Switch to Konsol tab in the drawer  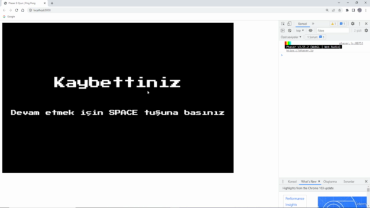[292, 181]
